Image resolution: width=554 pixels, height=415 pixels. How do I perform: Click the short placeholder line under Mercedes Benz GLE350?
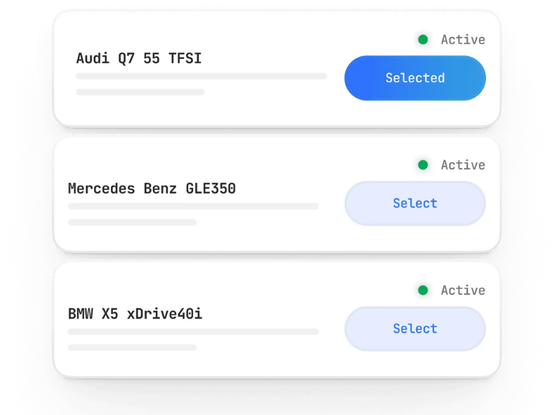tap(132, 222)
